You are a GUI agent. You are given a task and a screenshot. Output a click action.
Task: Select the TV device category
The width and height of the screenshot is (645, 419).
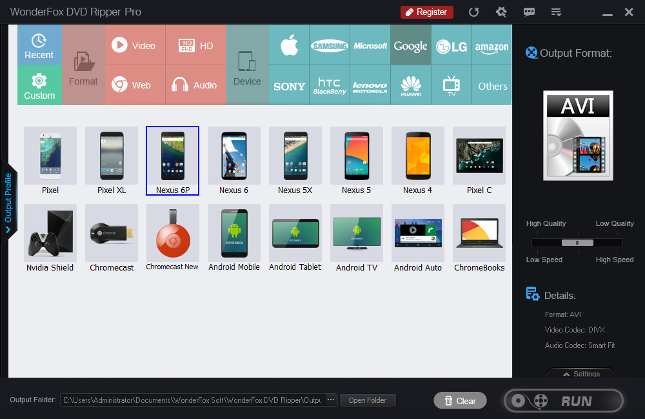pyautogui.click(x=451, y=85)
